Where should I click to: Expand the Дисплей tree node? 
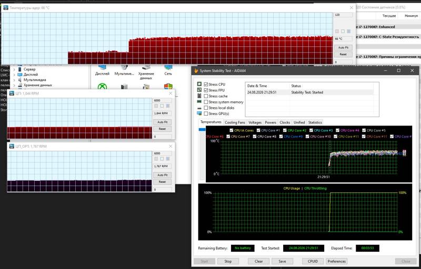[x=14, y=75]
